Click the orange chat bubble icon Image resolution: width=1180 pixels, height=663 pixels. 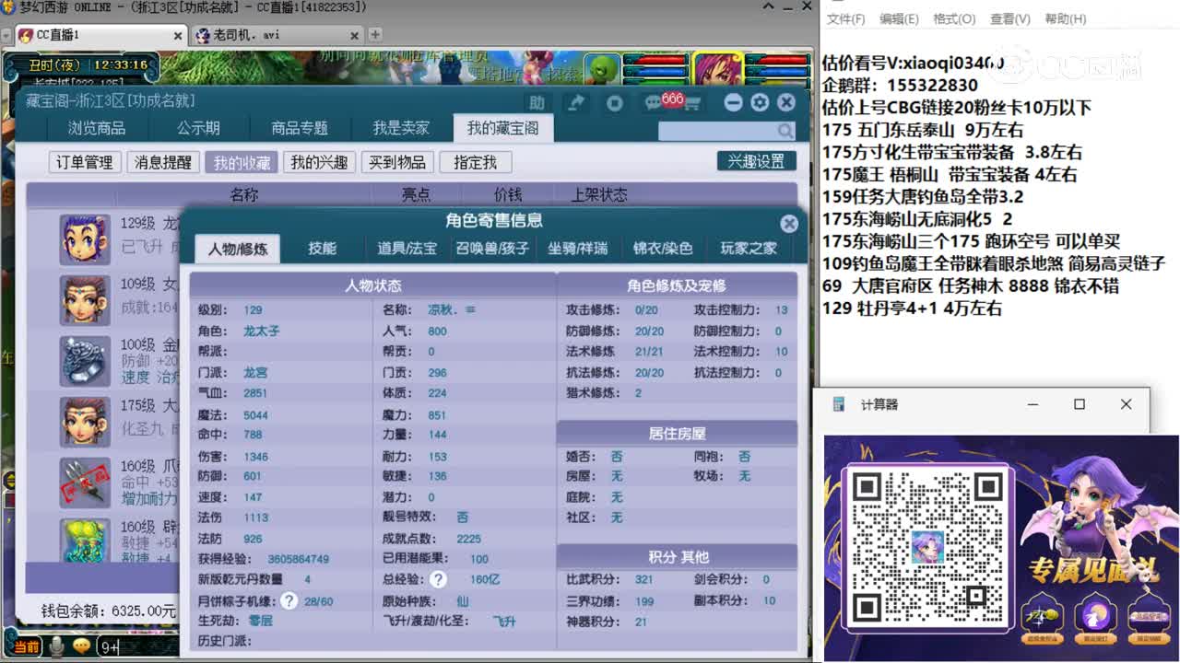click(x=81, y=646)
